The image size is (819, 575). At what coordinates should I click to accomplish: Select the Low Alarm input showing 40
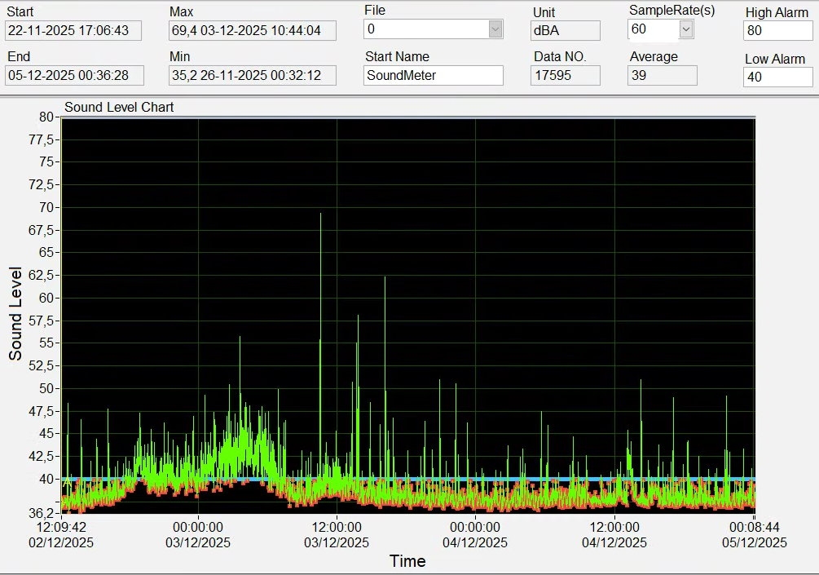[777, 77]
